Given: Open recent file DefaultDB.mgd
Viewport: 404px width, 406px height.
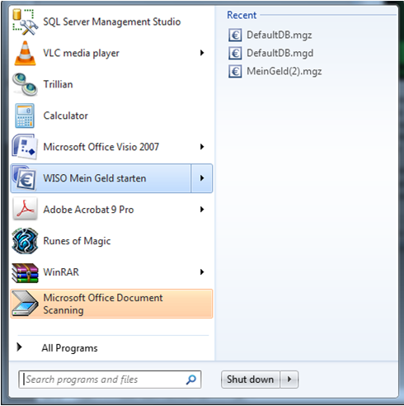Looking at the screenshot, I should [x=280, y=53].
